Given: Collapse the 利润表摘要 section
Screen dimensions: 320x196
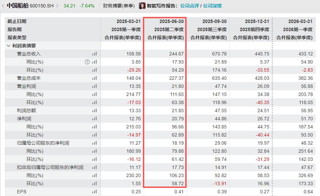Looking at the screenshot, I should click(x=8, y=46).
